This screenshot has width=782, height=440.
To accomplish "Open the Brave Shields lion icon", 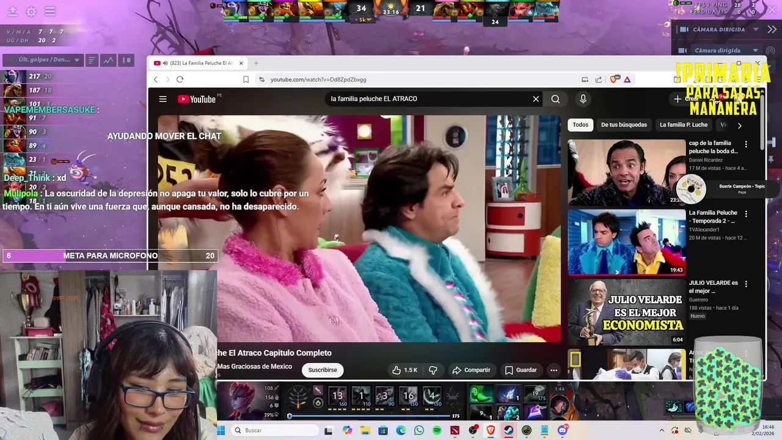I will (x=613, y=79).
